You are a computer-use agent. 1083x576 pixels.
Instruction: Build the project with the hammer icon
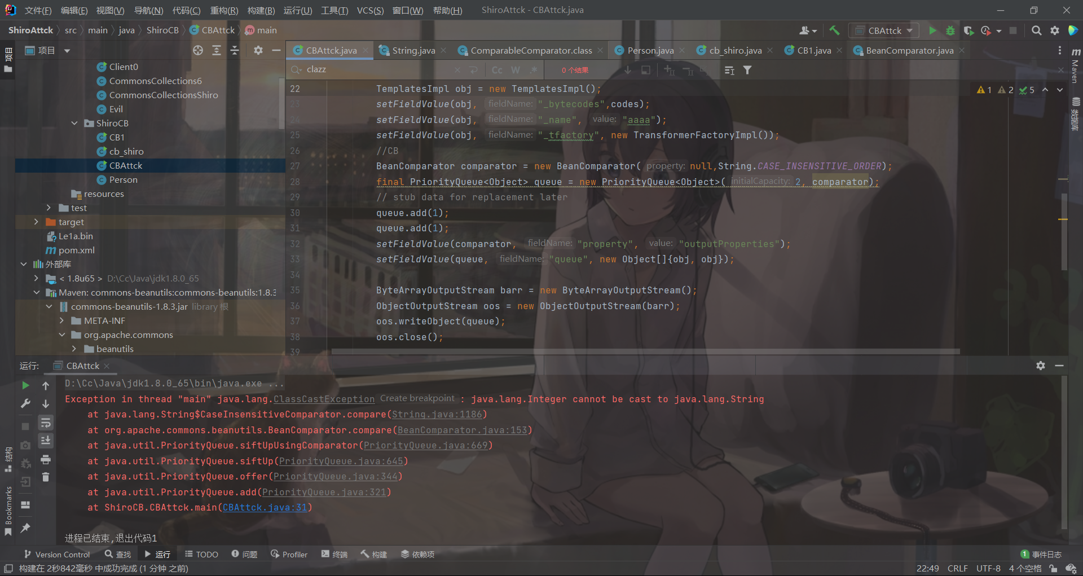[835, 30]
